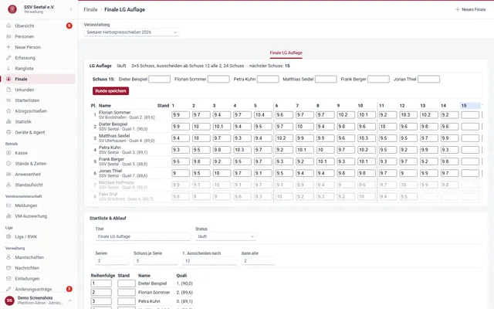This screenshot has width=494, height=309.
Task: Click the Personen people icon
Action: (8, 36)
